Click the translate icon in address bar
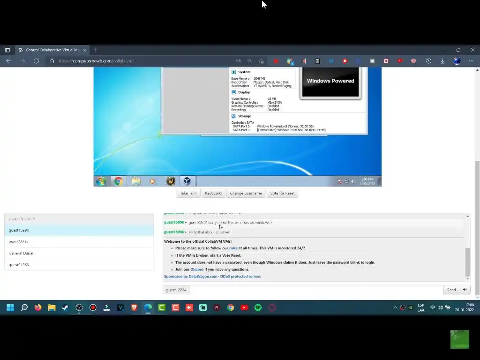The image size is (480, 360). click(x=239, y=61)
